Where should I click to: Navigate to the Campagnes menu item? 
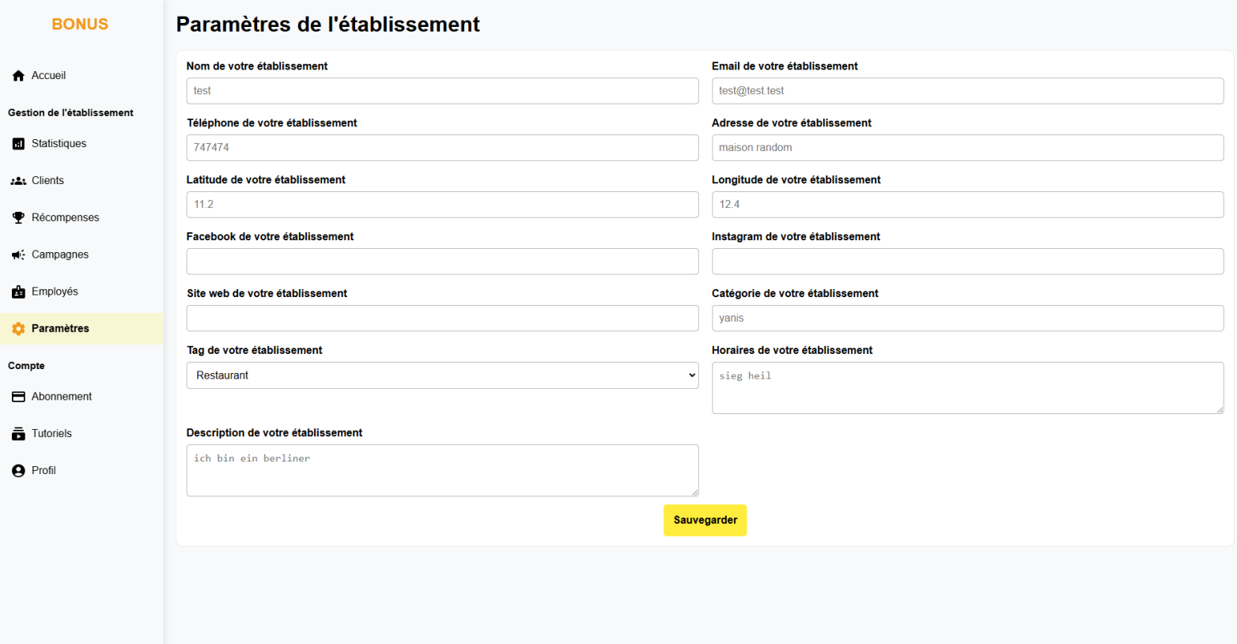60,255
